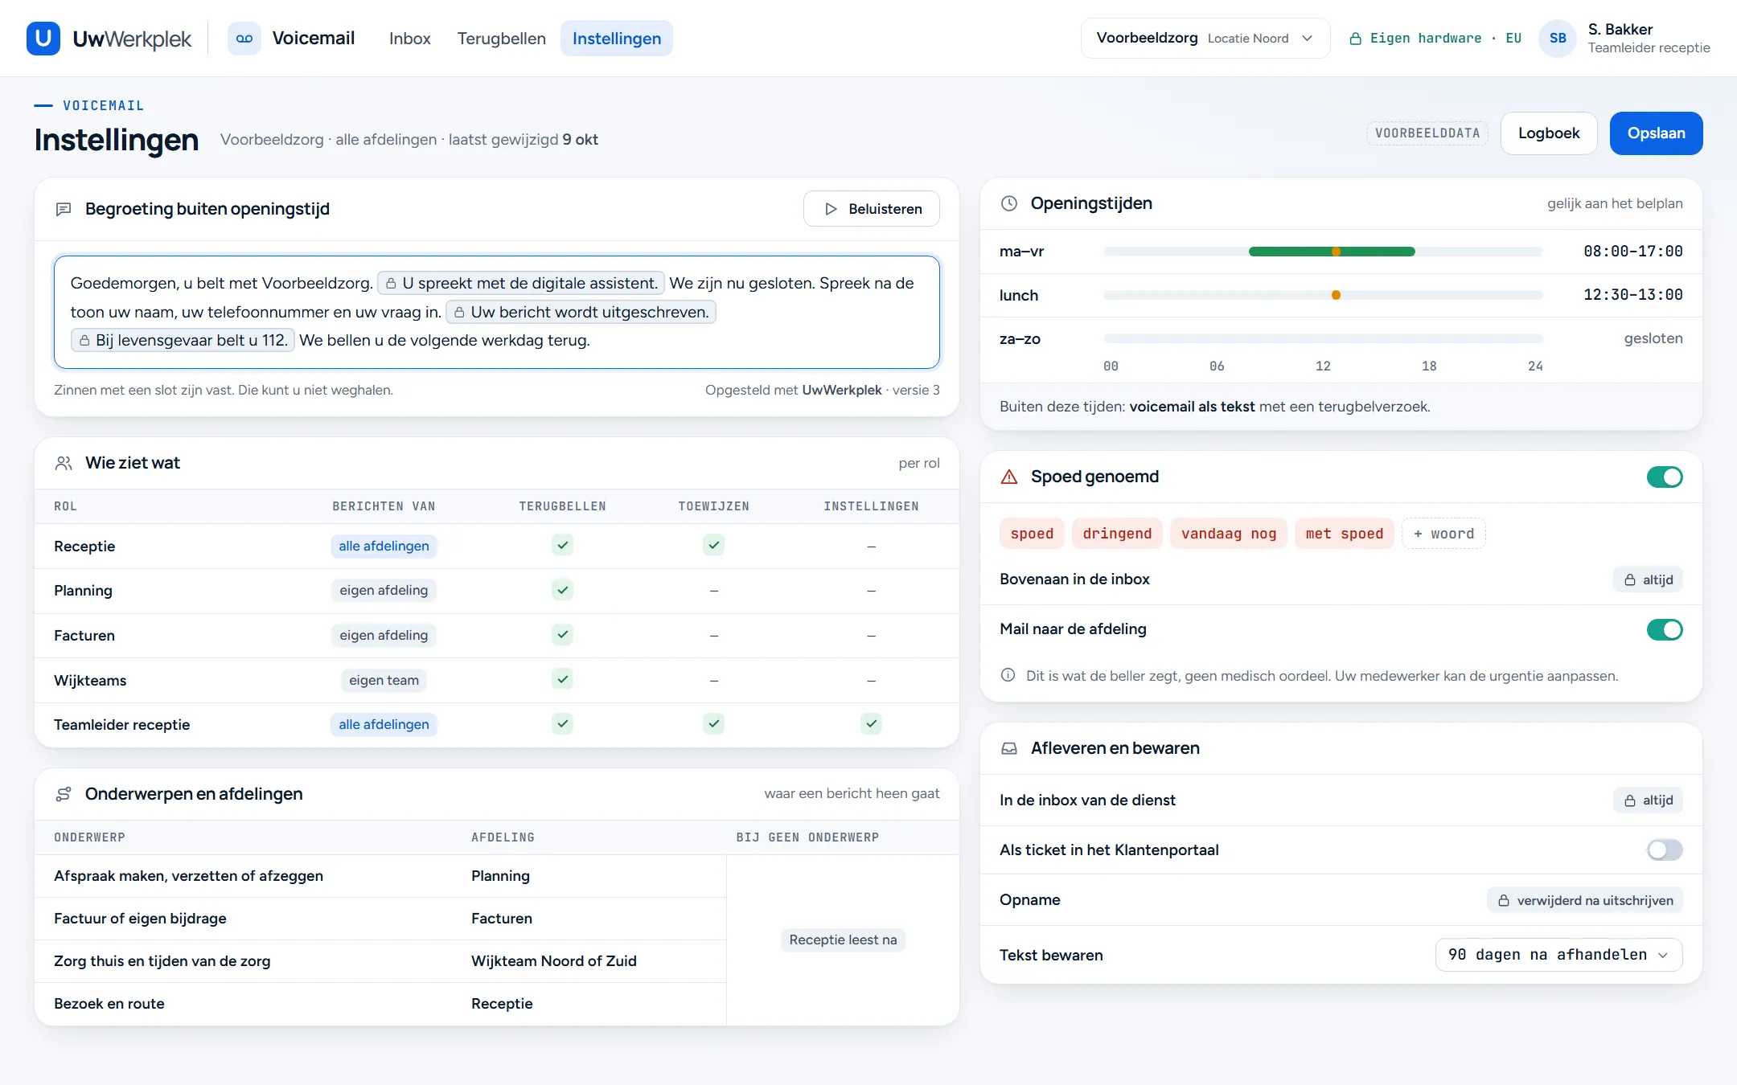Click the routing icon by Onderwerpen en afdelingen
Image resolution: width=1737 pixels, height=1085 pixels.
point(64,794)
